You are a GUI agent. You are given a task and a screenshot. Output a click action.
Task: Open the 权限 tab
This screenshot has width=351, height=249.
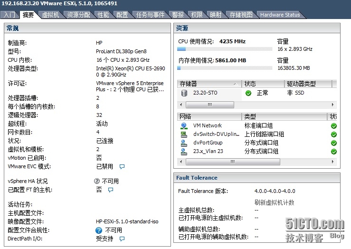(197, 15)
